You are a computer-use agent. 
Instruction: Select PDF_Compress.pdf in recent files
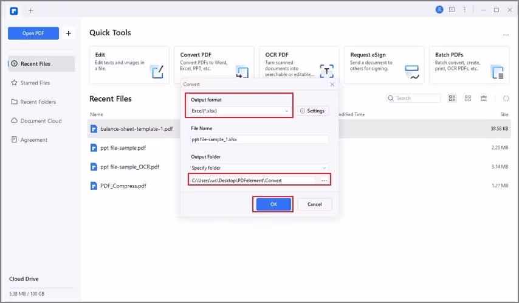point(123,186)
